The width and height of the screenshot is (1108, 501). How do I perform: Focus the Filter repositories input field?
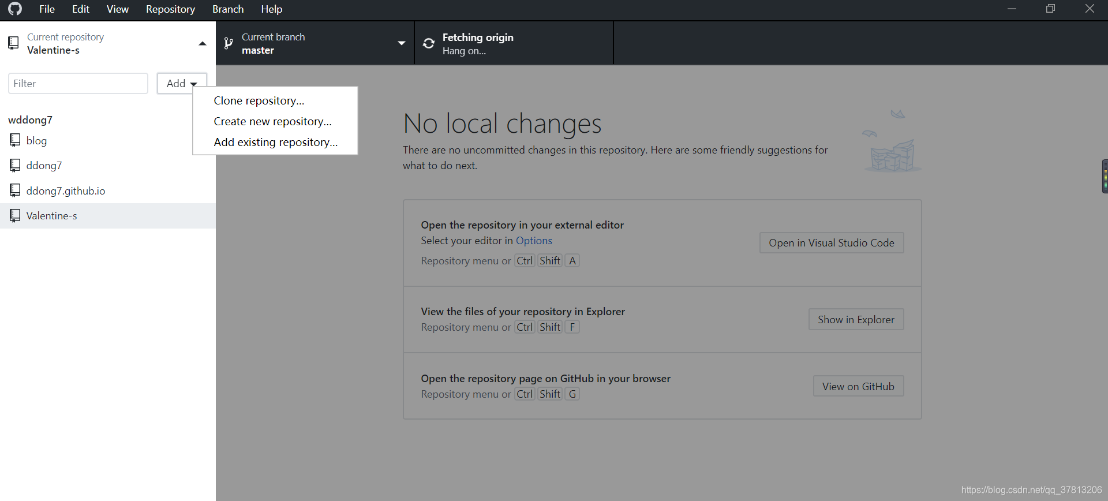[x=78, y=84]
